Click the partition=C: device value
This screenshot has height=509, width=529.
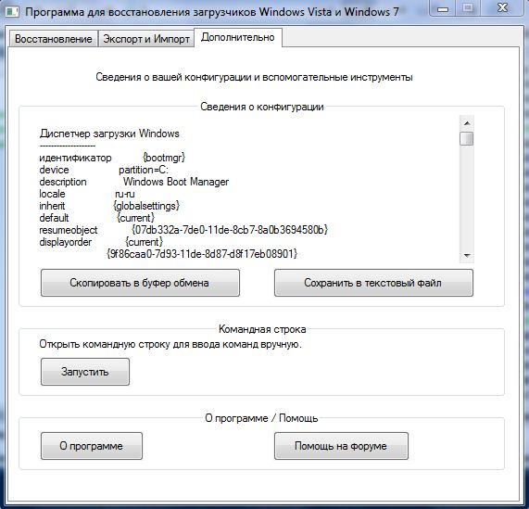pyautogui.click(x=144, y=170)
